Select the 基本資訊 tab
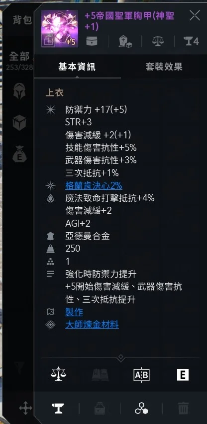 77,67
